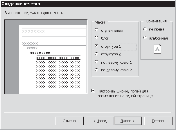This screenshot has width=176, height=130.
Task: Proceed with the Далее > button
Action: (x=128, y=121)
